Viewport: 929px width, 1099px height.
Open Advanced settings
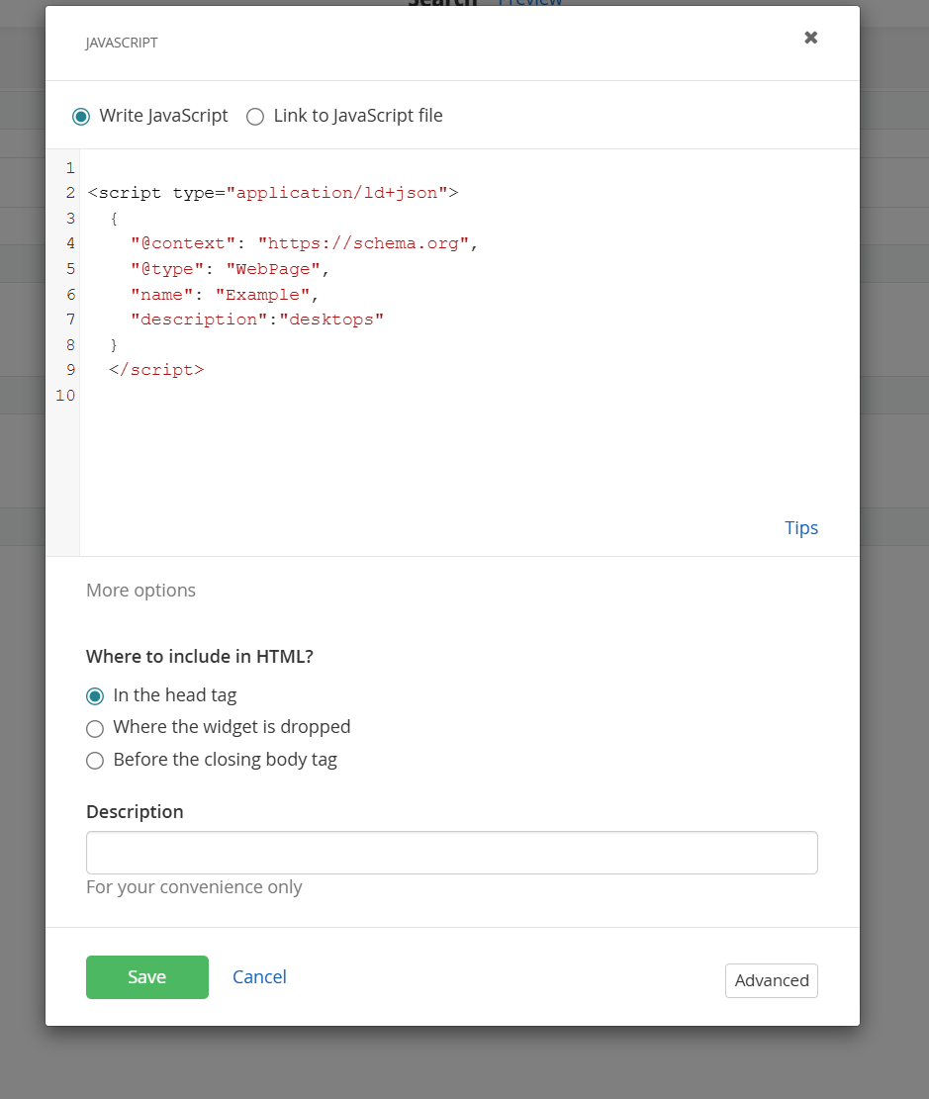pos(772,980)
